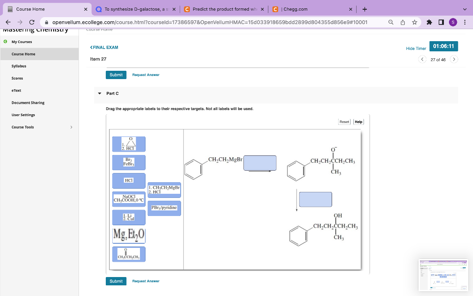Screen dimensions: 473x296
Task: Click the My Courses back icon
Action: (x=5, y=42)
